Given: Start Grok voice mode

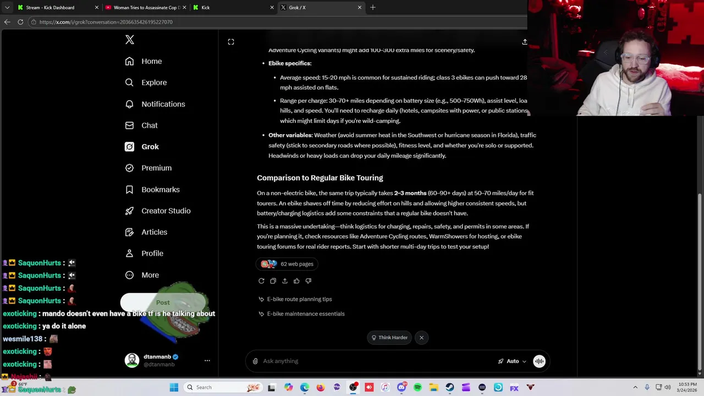Looking at the screenshot, I should click(539, 361).
